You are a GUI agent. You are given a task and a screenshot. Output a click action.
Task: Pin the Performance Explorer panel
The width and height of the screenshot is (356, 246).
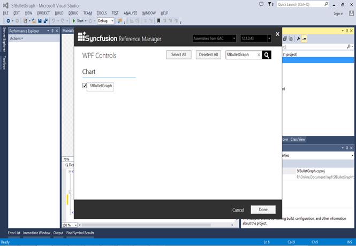point(52,31)
